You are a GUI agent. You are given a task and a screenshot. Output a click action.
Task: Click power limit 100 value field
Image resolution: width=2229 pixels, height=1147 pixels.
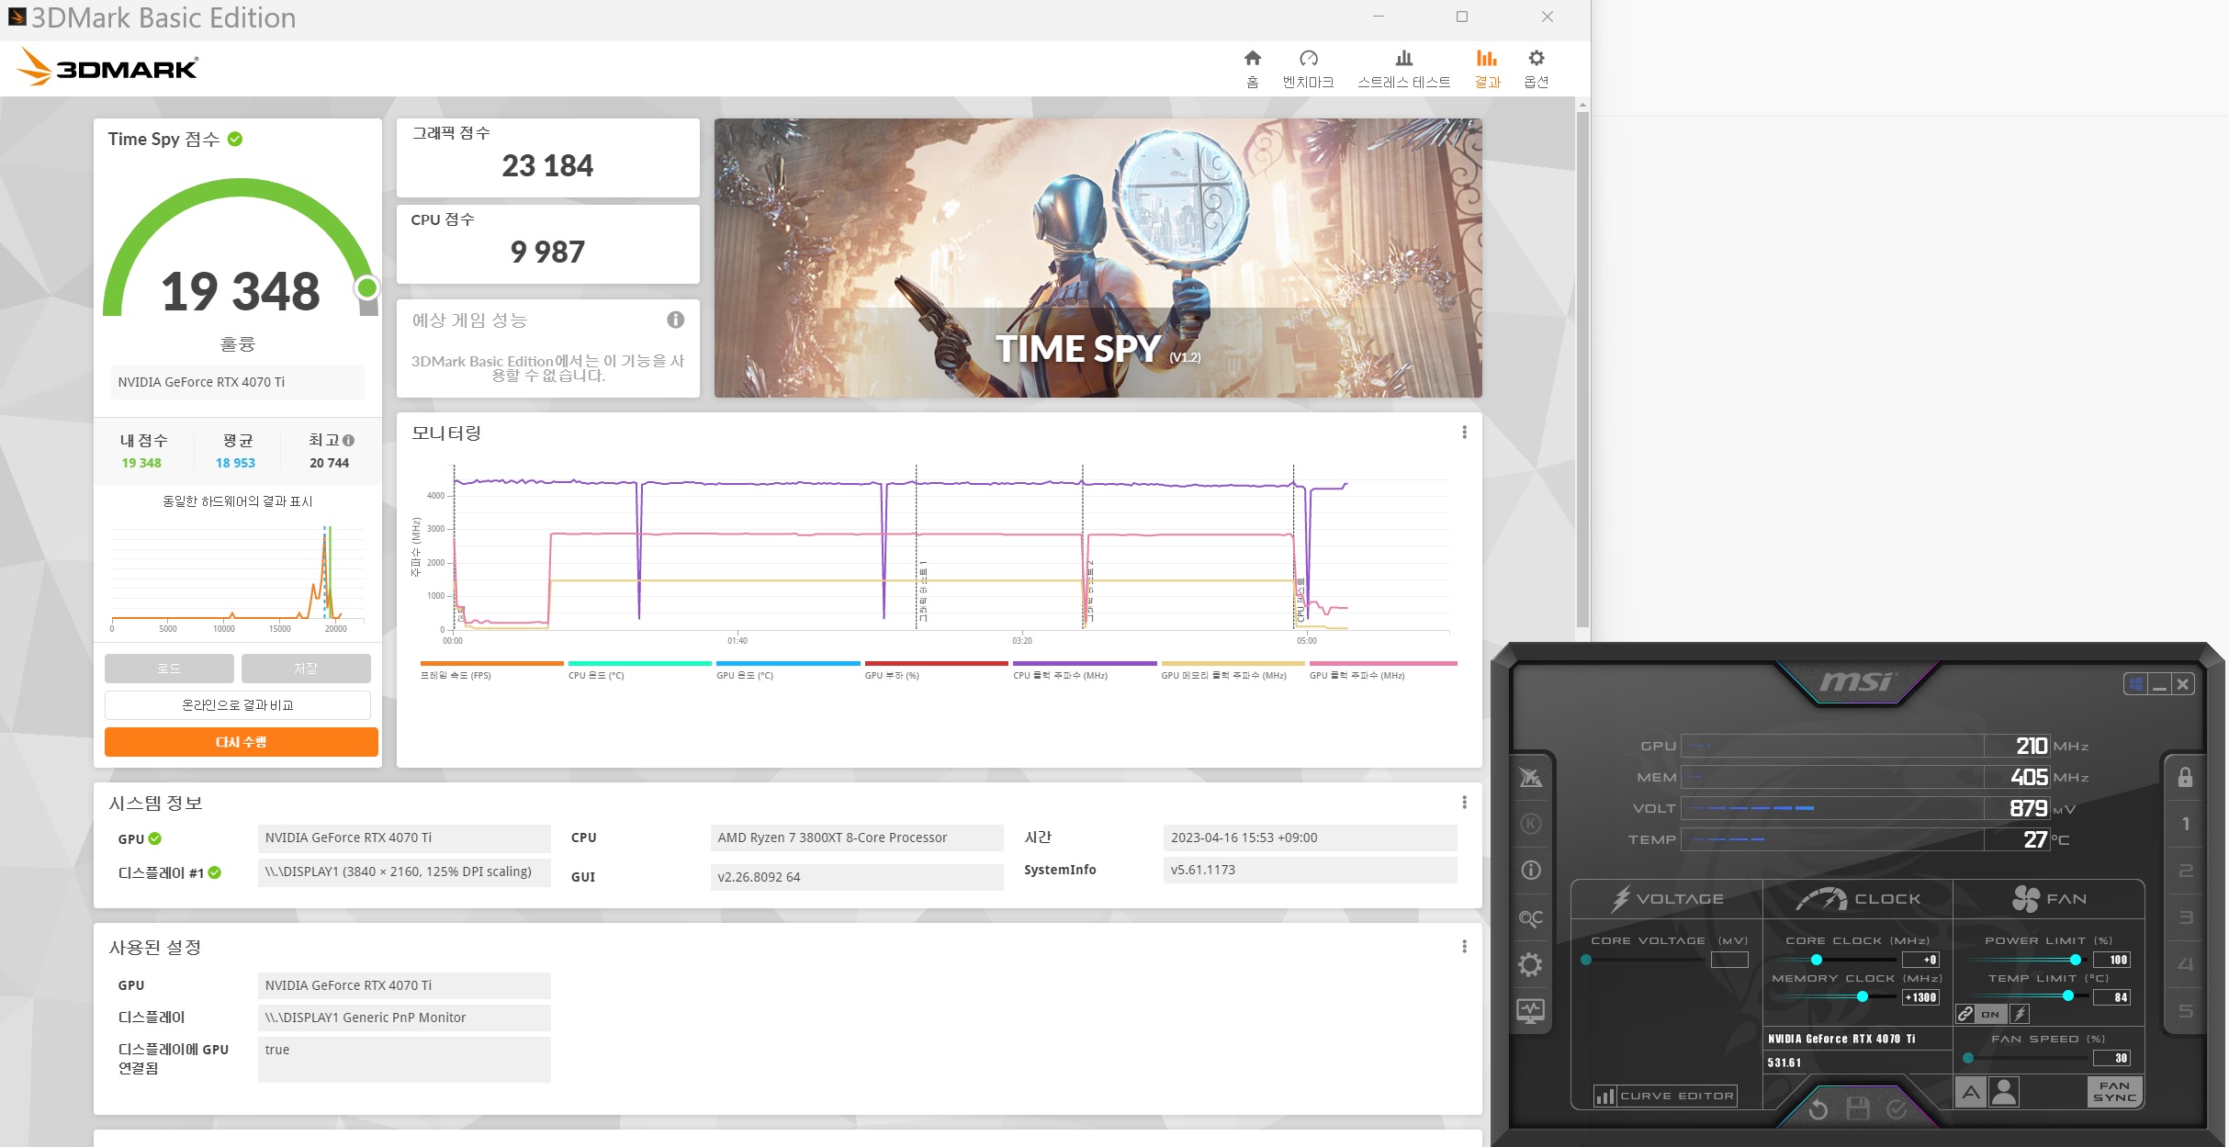[2111, 960]
